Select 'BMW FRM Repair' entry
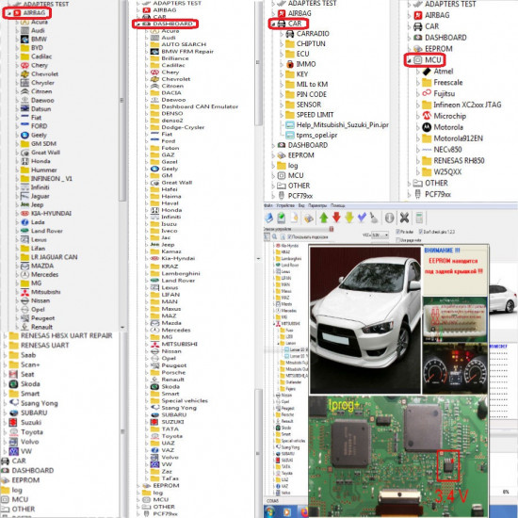Viewport: 518px width, 518px height. point(182,51)
